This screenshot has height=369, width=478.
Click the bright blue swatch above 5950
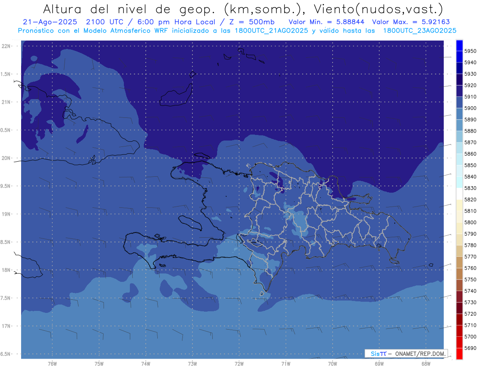click(459, 45)
